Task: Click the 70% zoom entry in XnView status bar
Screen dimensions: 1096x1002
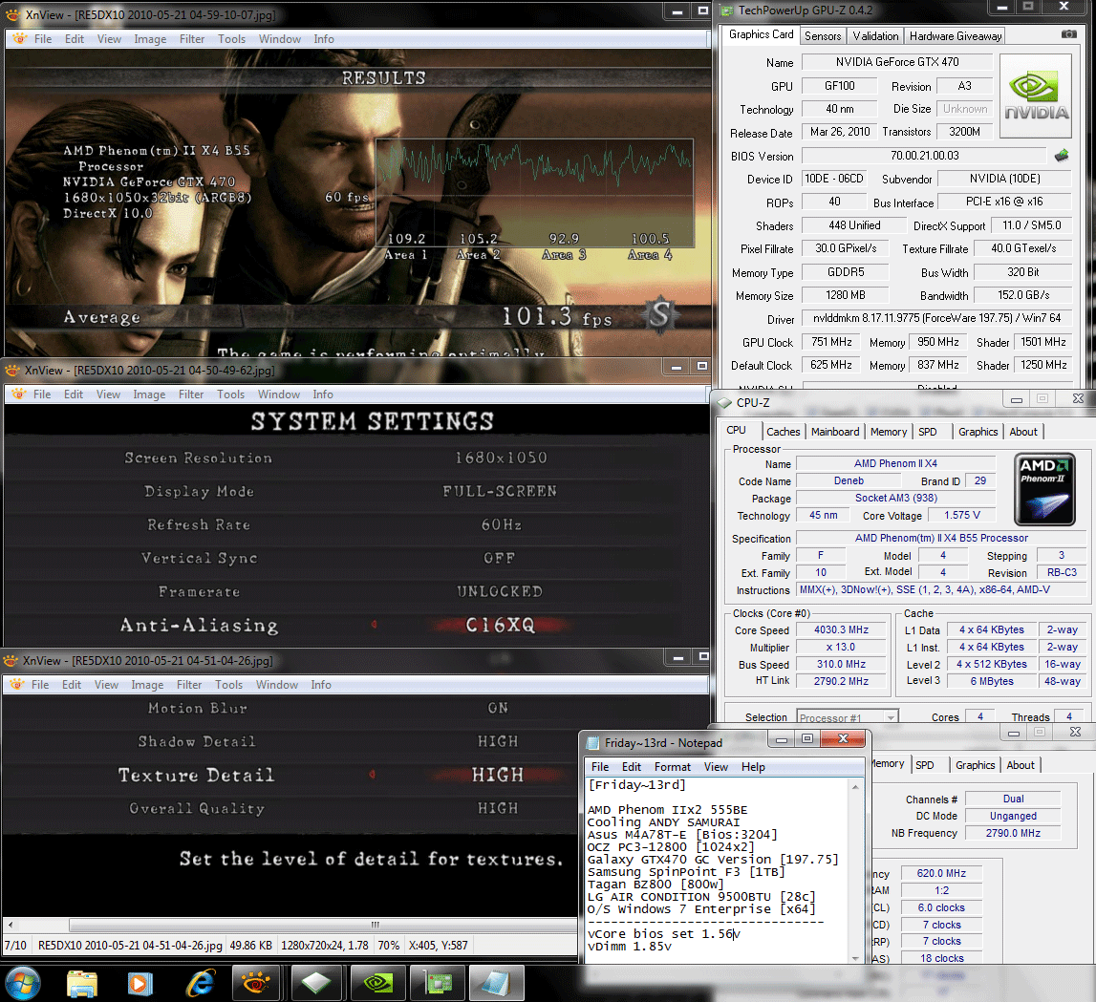Action: pyautogui.click(x=389, y=946)
